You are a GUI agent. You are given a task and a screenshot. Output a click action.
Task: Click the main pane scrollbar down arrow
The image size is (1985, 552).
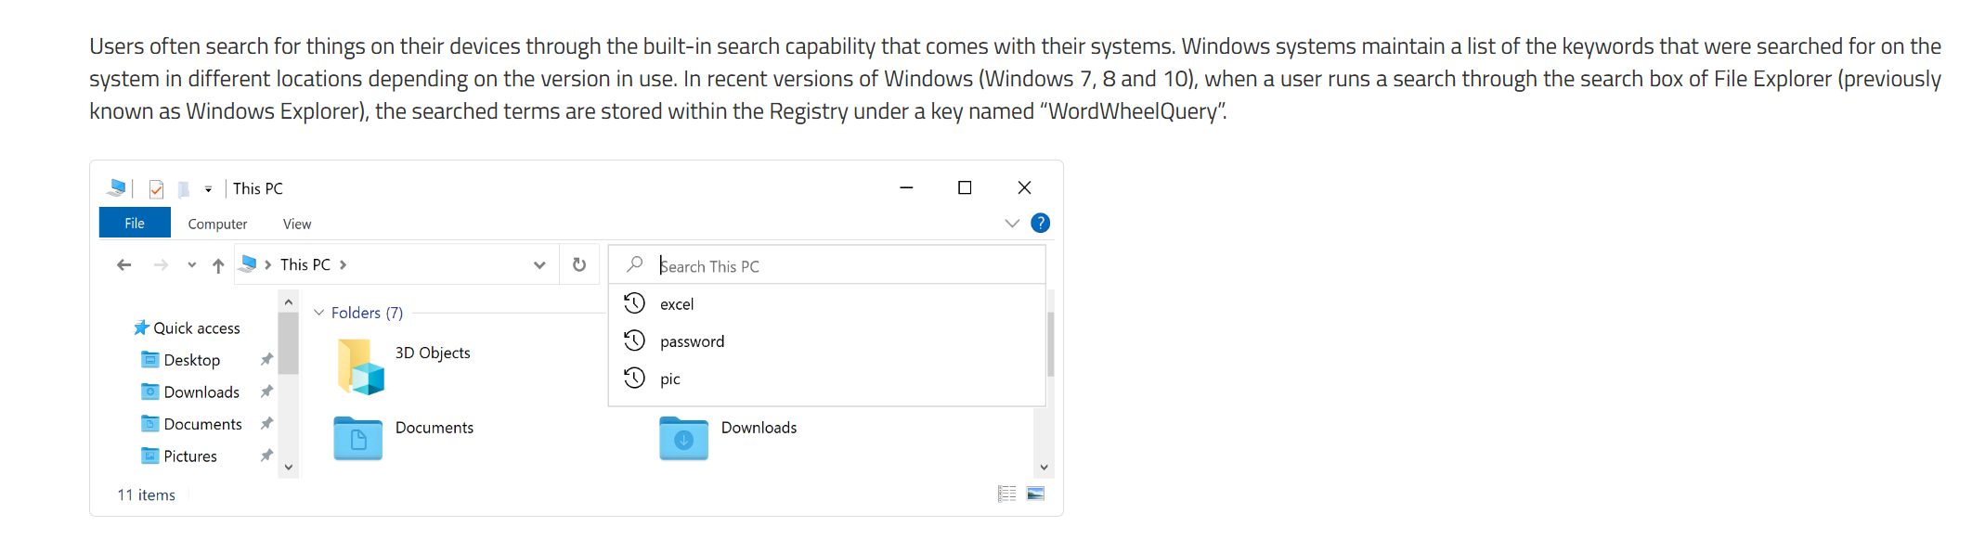pos(1044,467)
